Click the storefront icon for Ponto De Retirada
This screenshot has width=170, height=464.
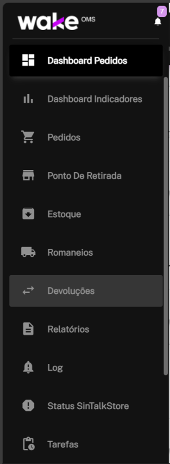click(28, 175)
